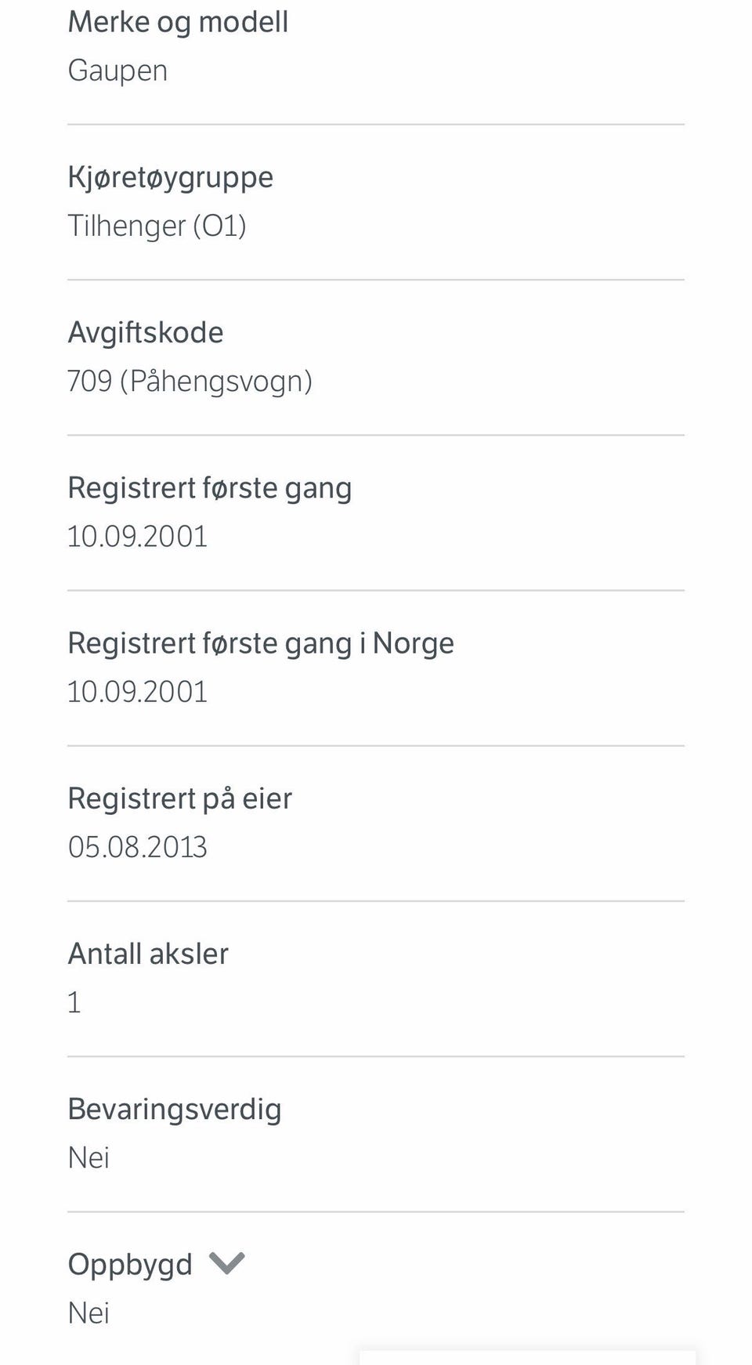Click the Kjøretøygruppe label

(170, 177)
